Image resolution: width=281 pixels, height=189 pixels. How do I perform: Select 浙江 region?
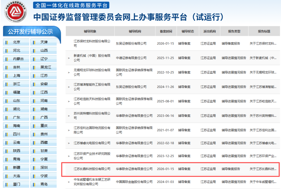(16, 84)
